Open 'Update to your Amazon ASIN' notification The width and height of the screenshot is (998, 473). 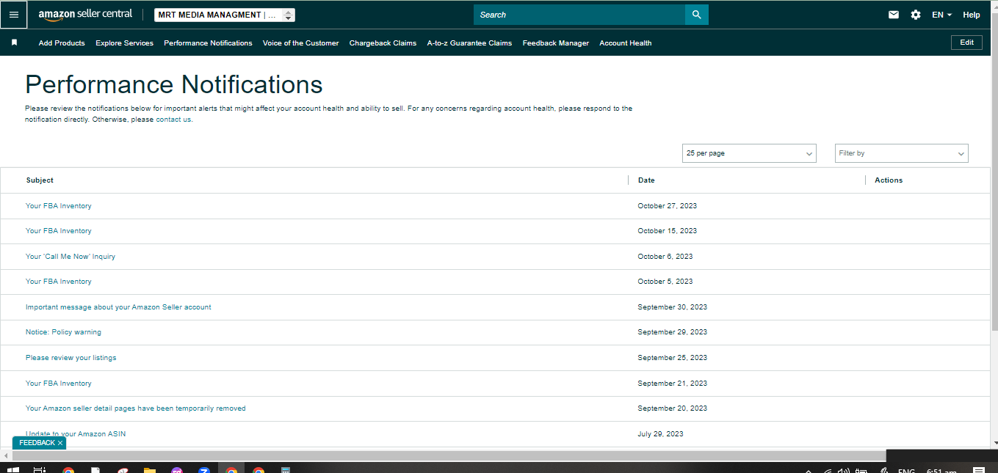76,434
